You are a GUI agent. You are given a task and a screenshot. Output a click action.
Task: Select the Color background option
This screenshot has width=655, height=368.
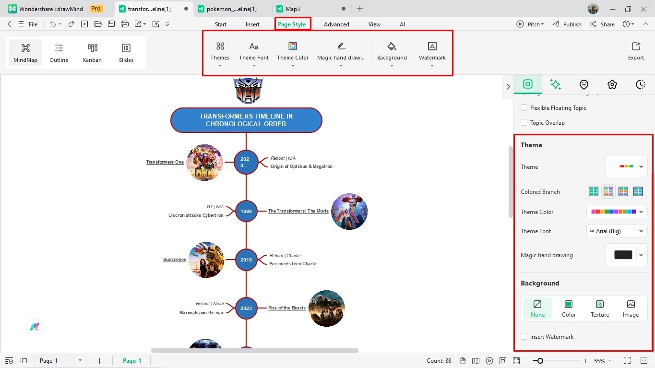click(569, 309)
